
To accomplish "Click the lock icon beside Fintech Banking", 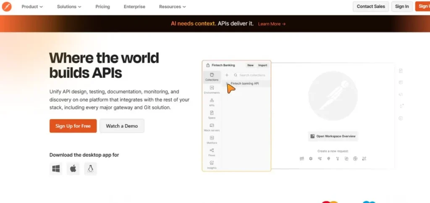I will point(207,65).
